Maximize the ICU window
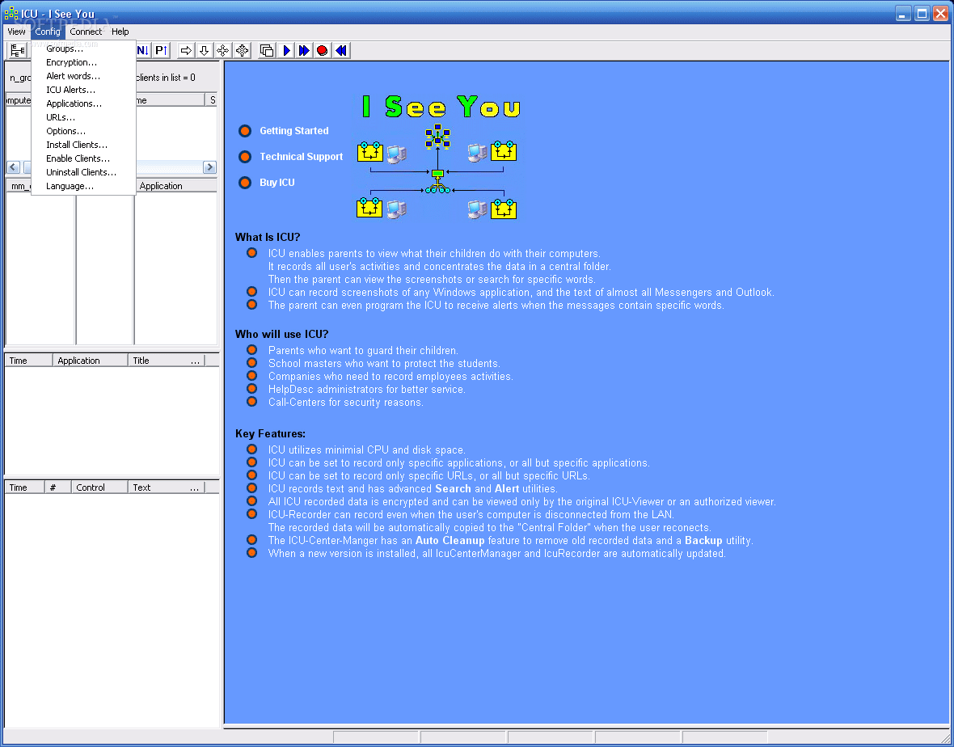This screenshot has width=954, height=747. [x=922, y=13]
